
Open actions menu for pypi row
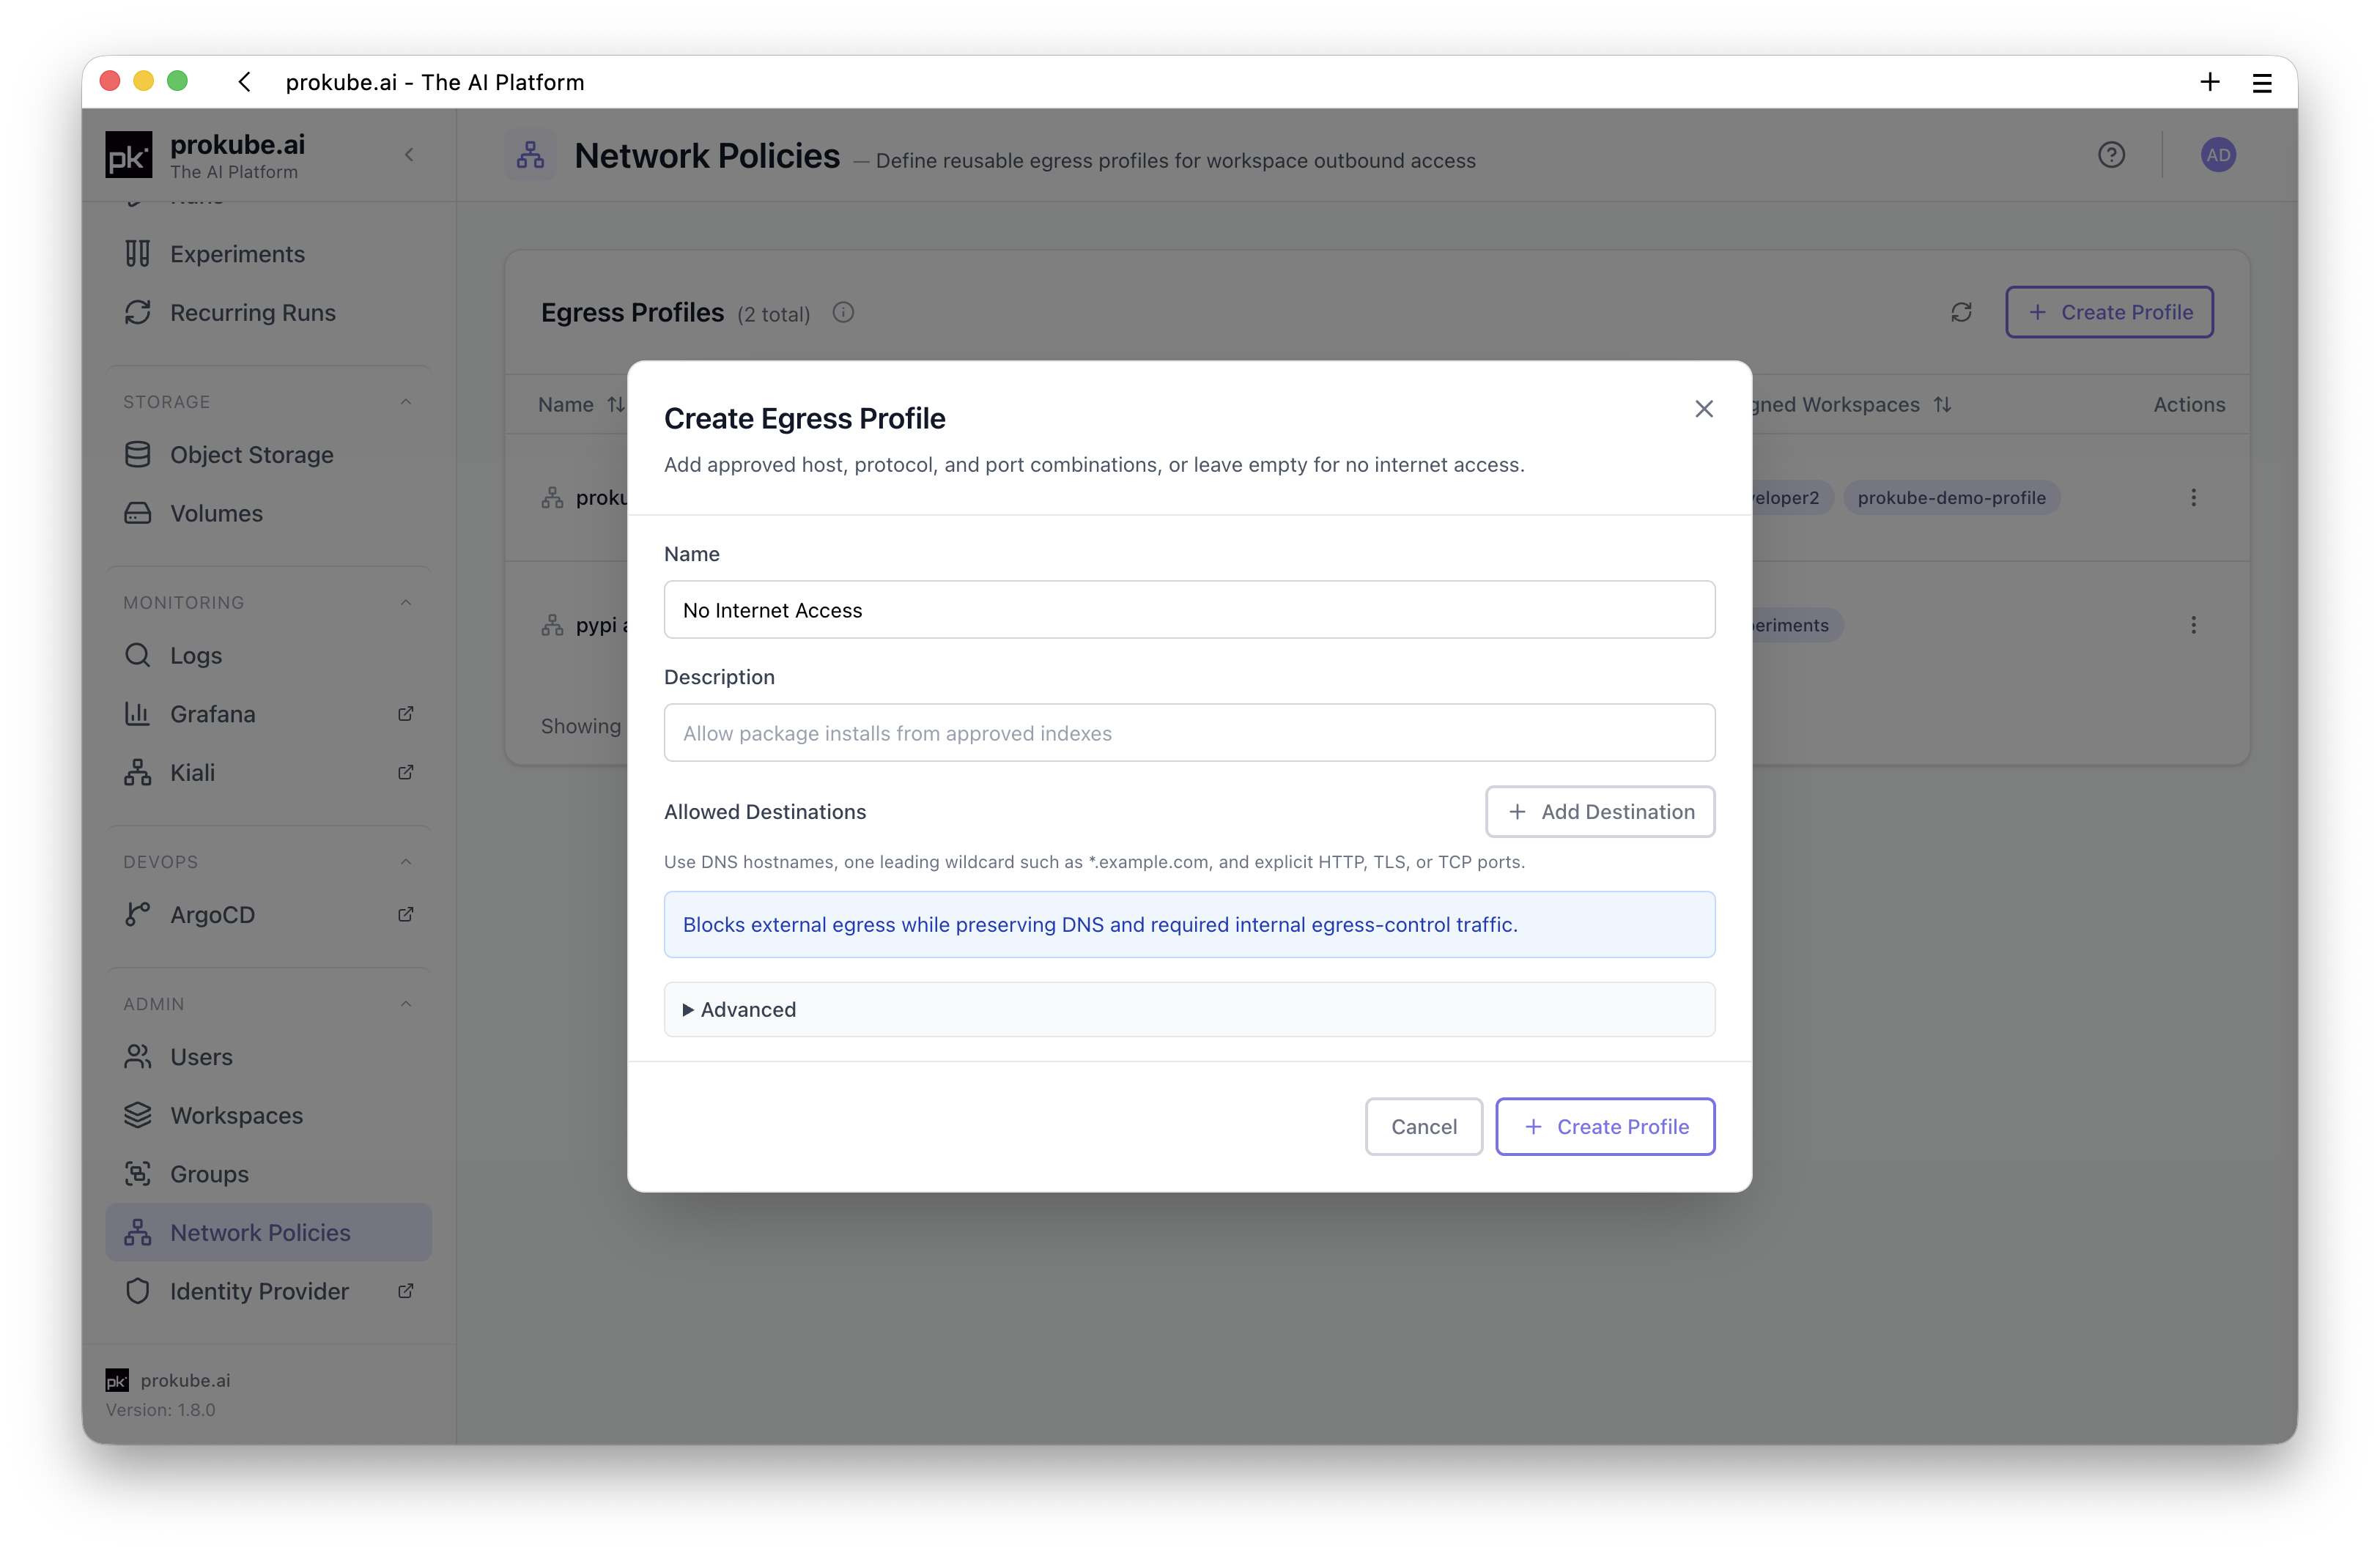(2193, 625)
